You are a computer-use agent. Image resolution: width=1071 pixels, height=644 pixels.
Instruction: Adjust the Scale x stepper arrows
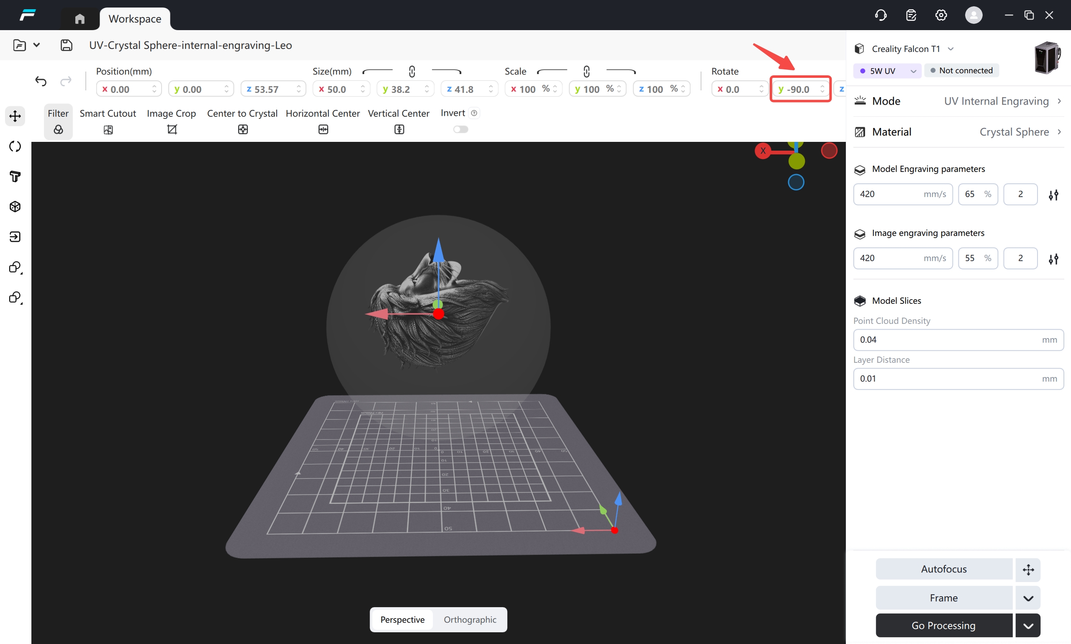click(x=555, y=89)
